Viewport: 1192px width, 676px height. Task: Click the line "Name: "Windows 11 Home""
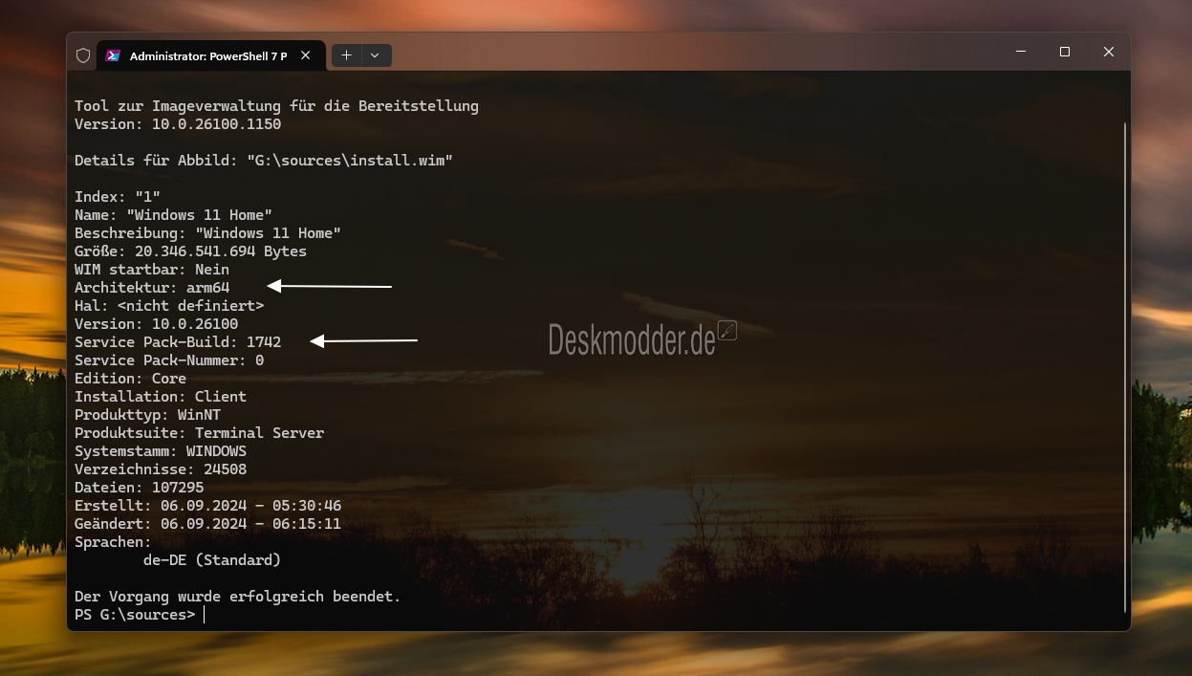pos(173,215)
